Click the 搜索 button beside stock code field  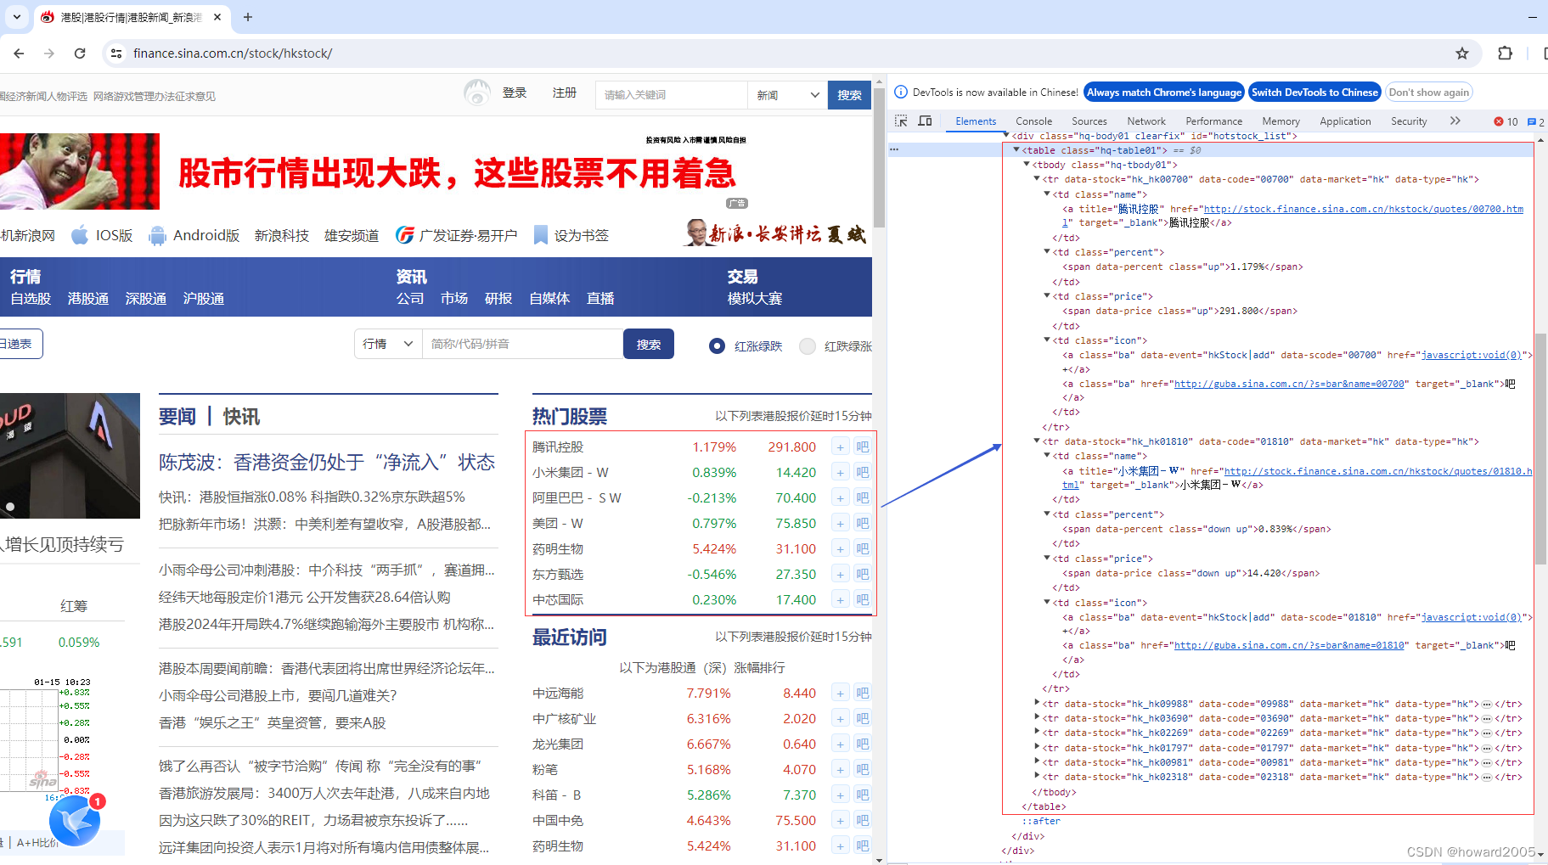[649, 344]
